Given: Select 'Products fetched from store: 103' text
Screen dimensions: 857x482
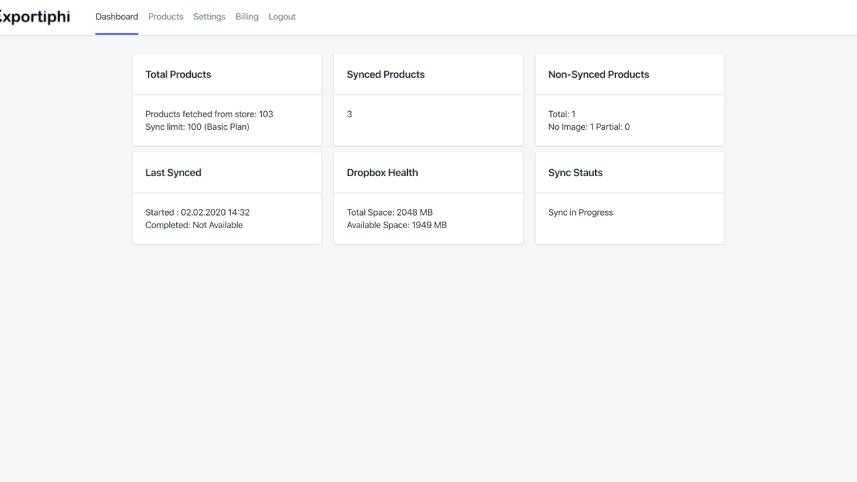Looking at the screenshot, I should [x=209, y=114].
